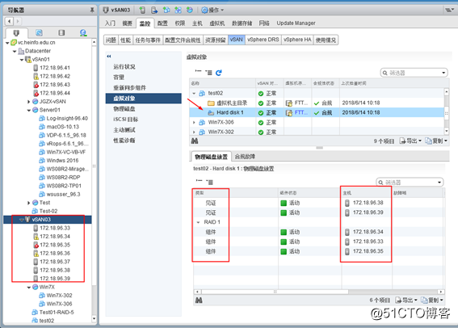Click the New resource pool toolbar icon
The height and width of the screenshot is (328, 458).
click(190, 11)
